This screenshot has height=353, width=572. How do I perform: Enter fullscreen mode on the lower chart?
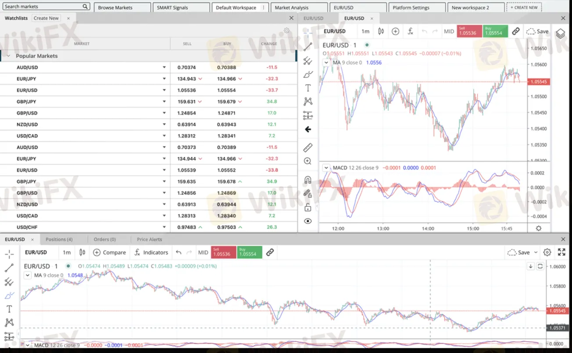[x=561, y=252]
